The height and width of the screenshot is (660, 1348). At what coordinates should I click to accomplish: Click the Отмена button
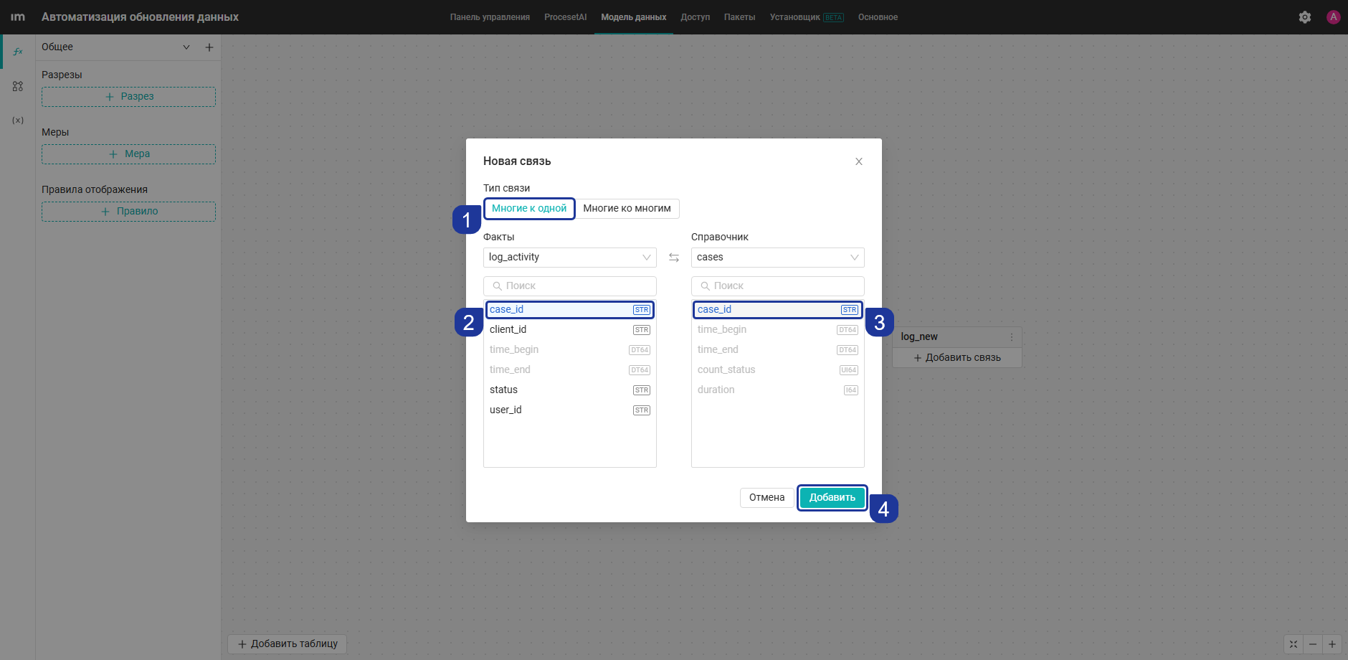click(767, 498)
